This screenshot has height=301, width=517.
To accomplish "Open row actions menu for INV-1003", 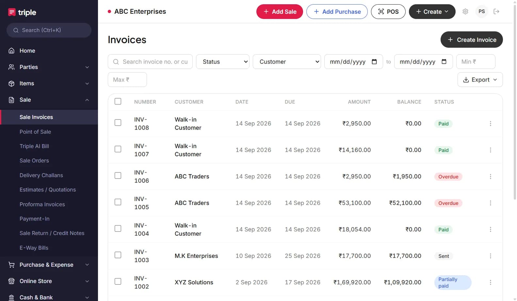I will coord(491,256).
